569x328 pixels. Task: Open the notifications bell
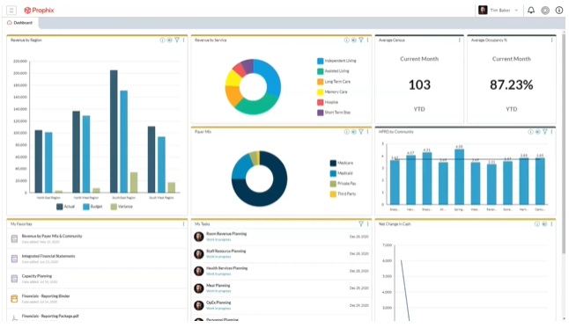click(x=531, y=11)
